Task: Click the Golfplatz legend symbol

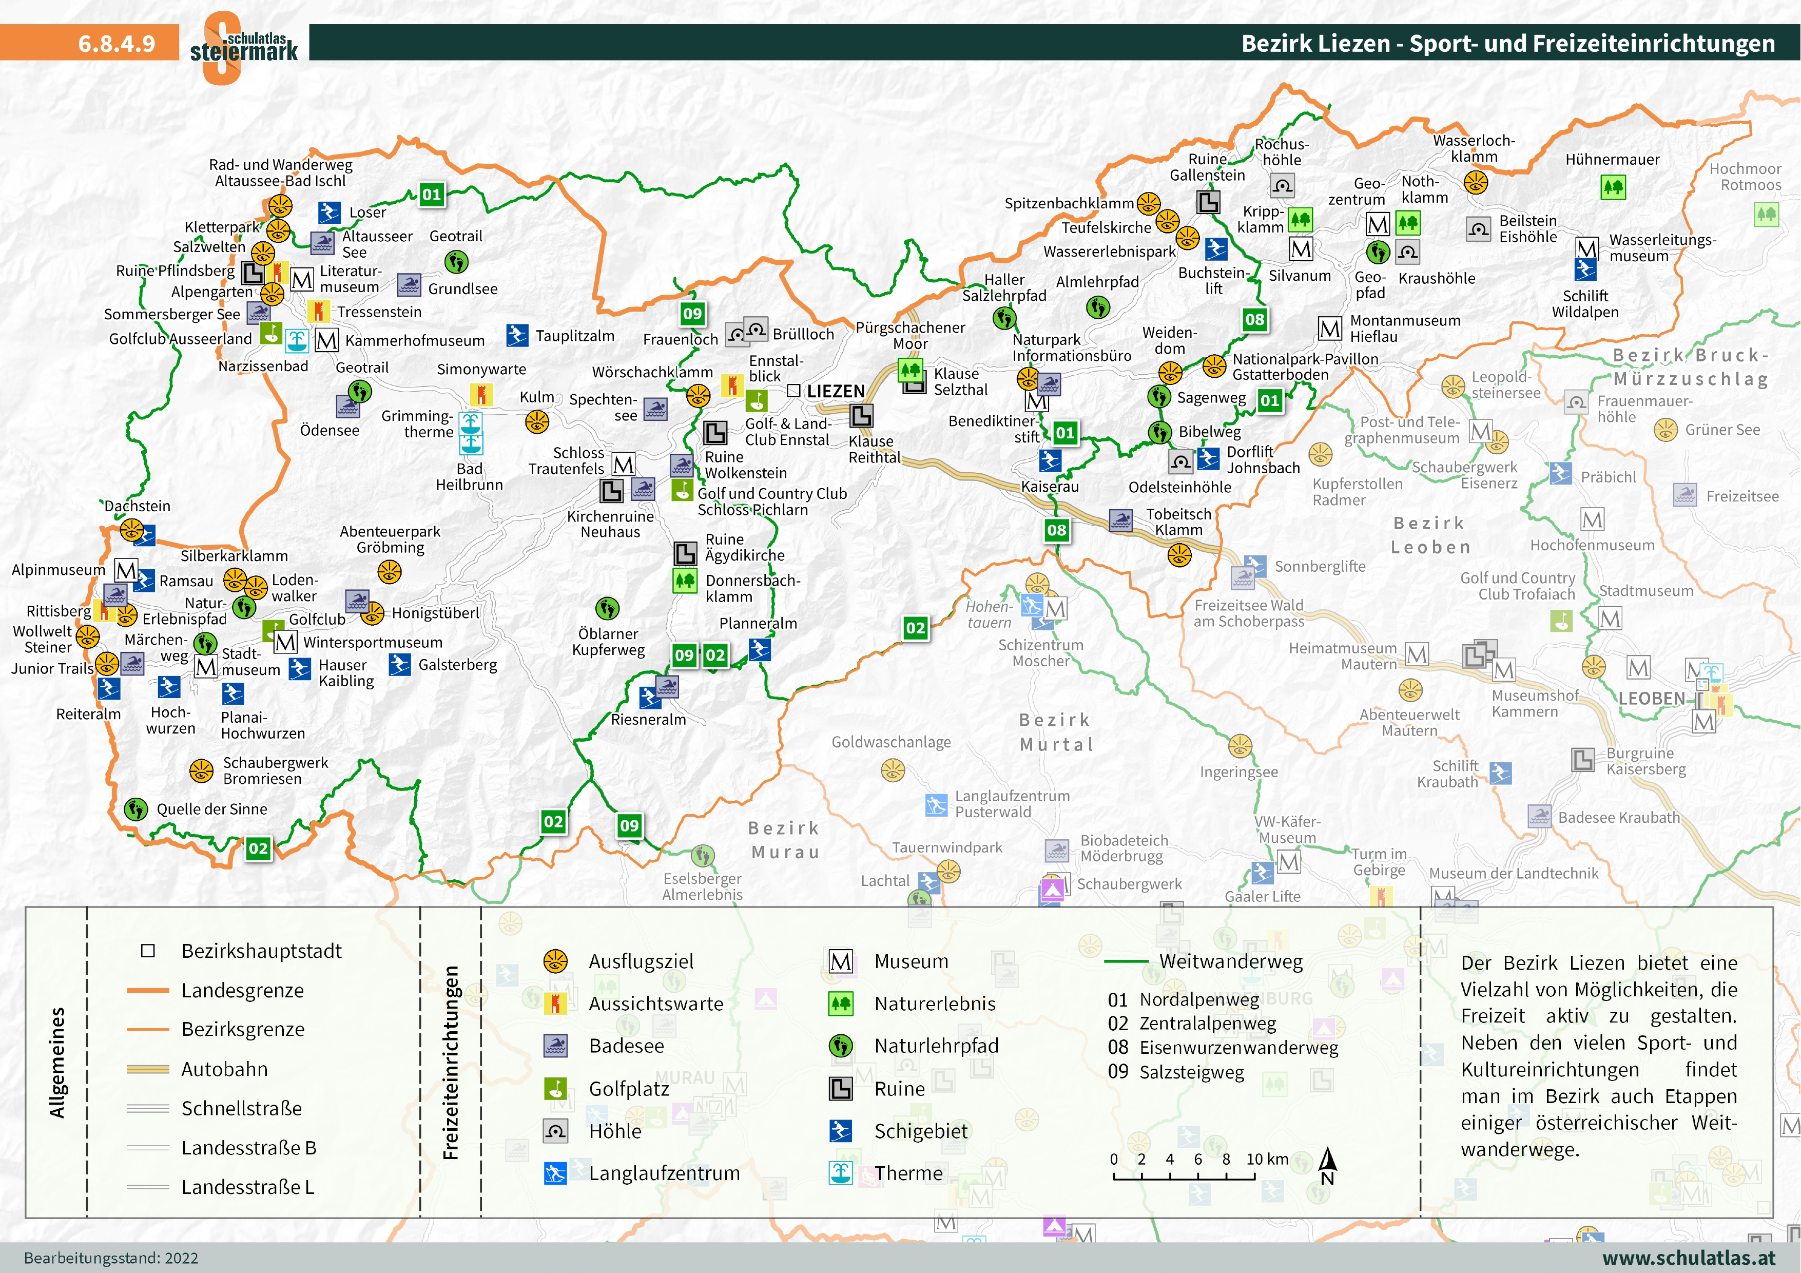Action: (555, 1089)
